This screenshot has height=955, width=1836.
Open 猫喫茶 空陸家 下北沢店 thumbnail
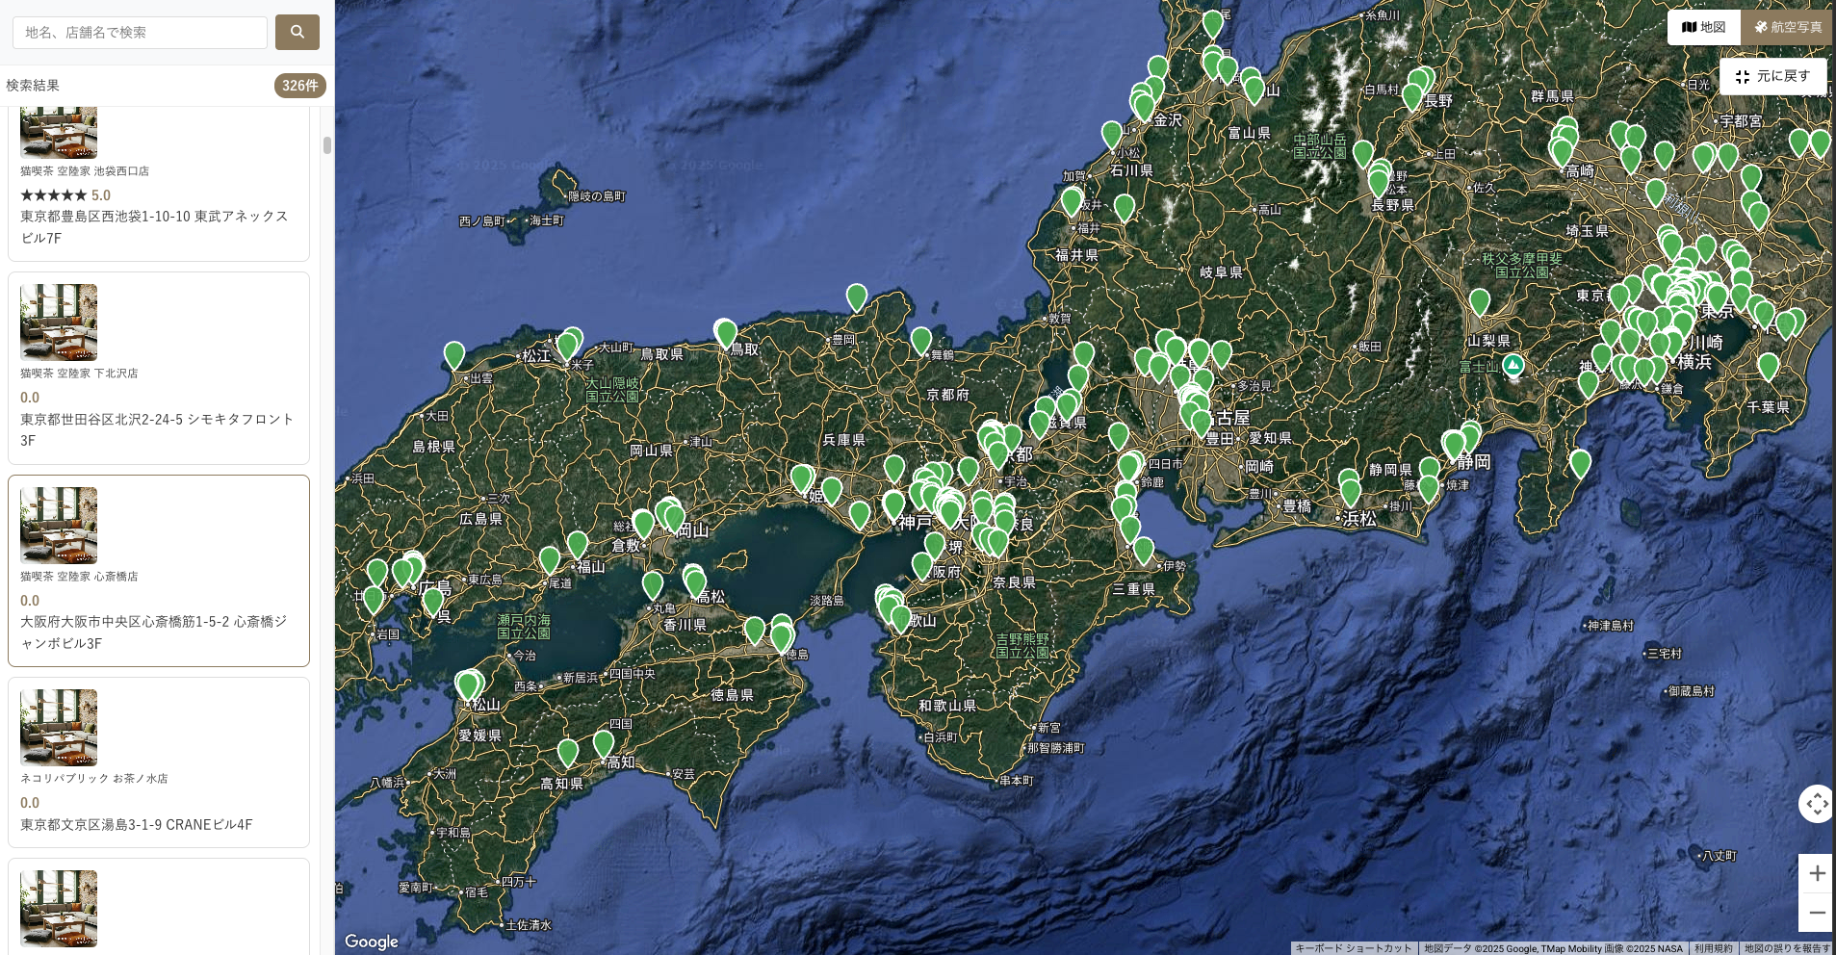(59, 322)
